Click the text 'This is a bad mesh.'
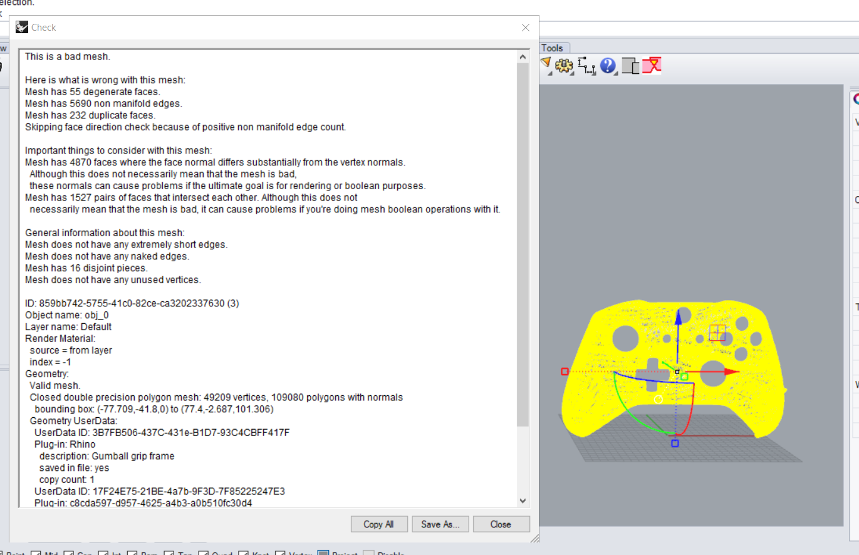The image size is (859, 555). point(68,56)
